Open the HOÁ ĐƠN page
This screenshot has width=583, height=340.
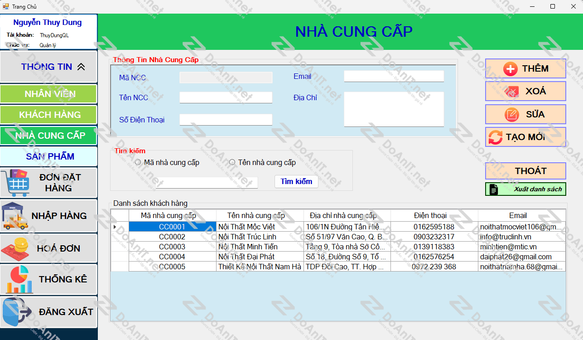[49, 248]
